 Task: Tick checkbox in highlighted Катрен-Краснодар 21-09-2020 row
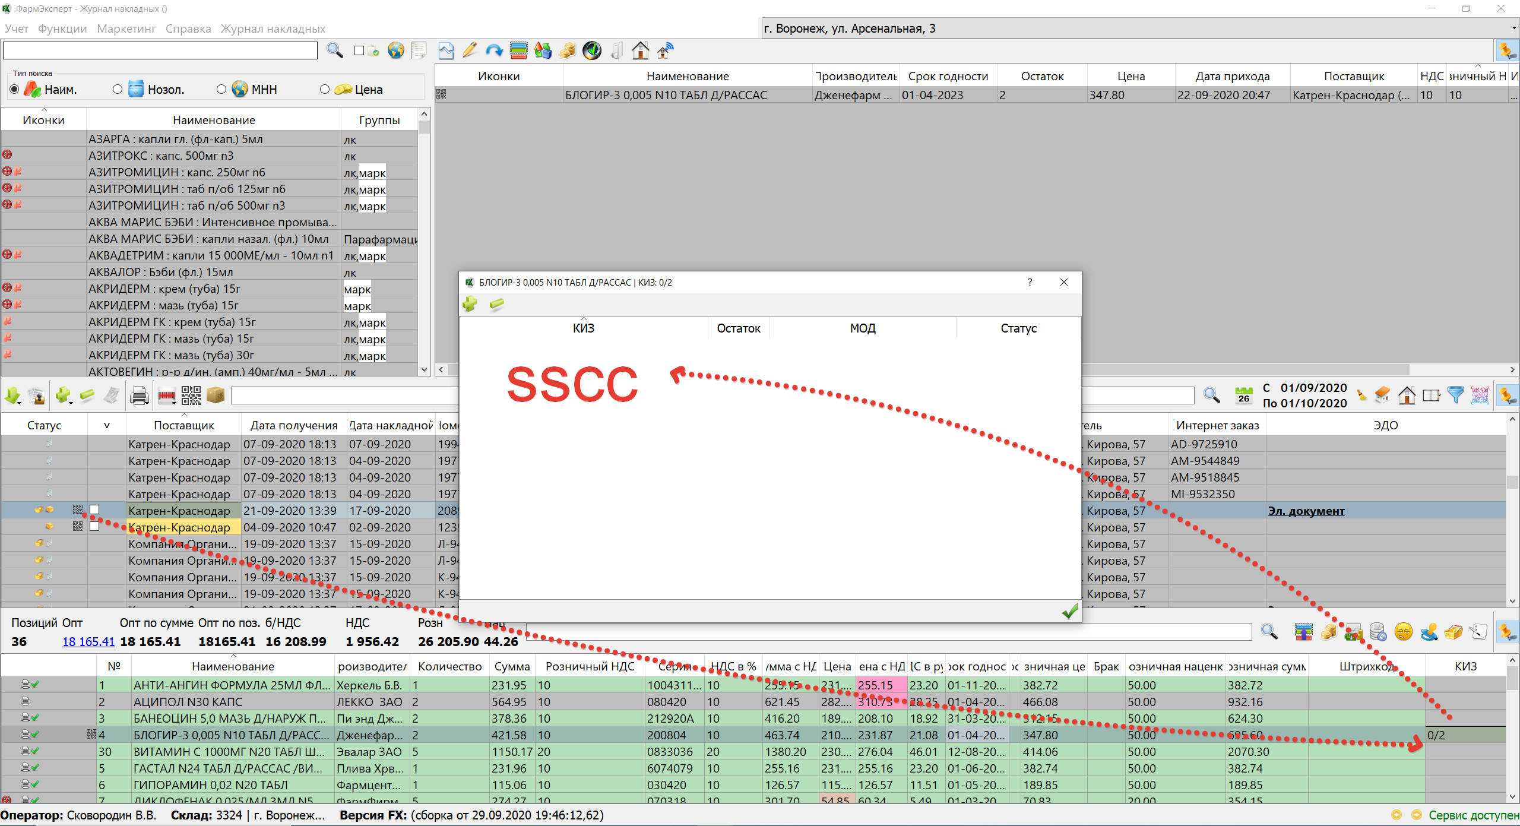[x=94, y=509]
